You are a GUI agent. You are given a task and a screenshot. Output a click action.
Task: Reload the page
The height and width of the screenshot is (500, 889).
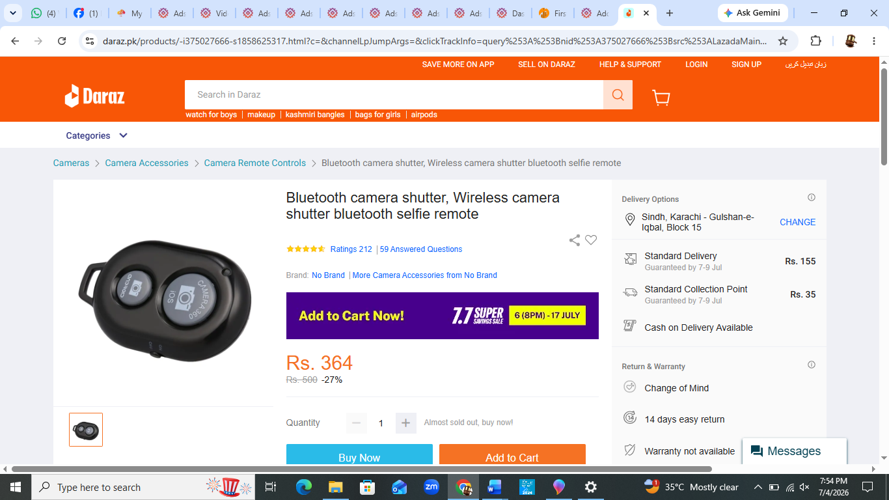pyautogui.click(x=62, y=41)
